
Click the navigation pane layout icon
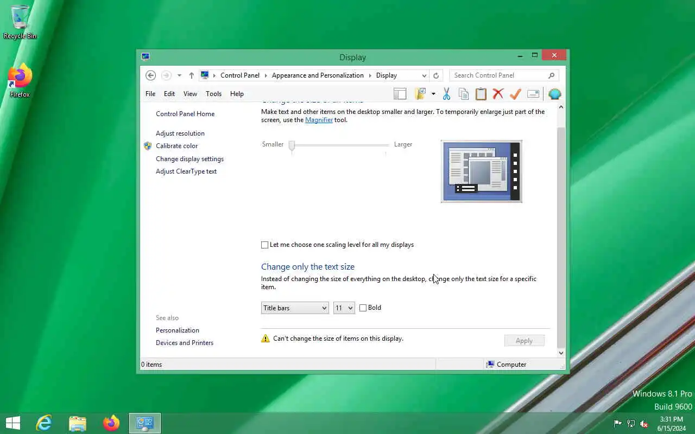[x=400, y=94]
